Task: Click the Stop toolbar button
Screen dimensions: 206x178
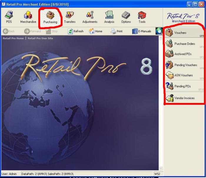Action: 52,31
